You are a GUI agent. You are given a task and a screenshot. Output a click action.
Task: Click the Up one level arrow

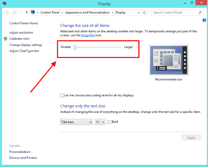point(27,12)
